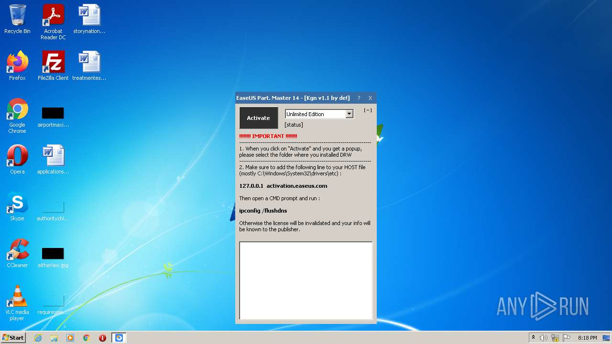The image size is (612, 344).
Task: Select the ipconfig /flushdns text
Action: coord(263,211)
